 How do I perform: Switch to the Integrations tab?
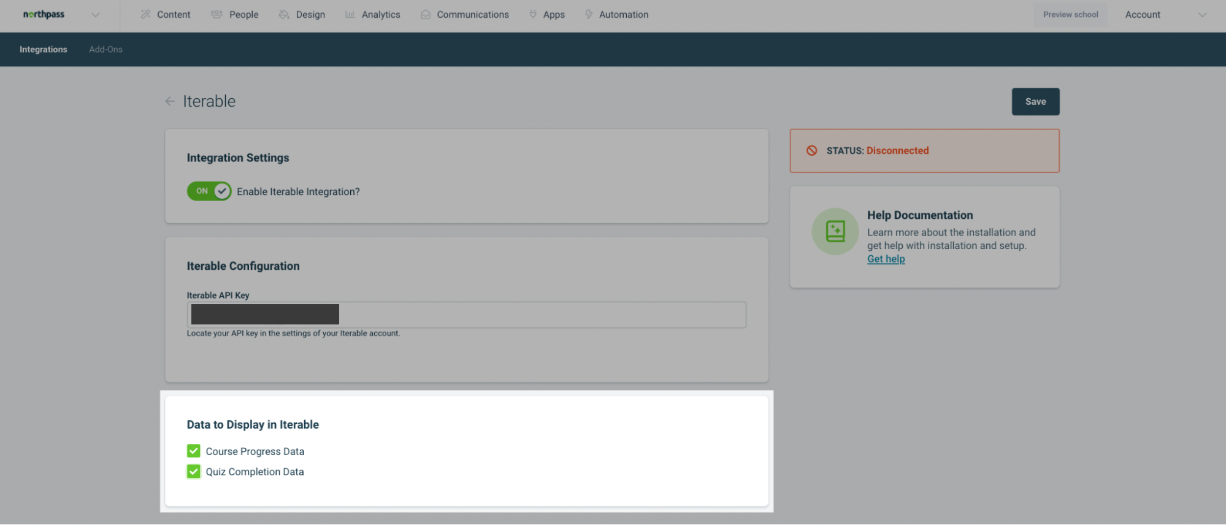click(x=44, y=49)
